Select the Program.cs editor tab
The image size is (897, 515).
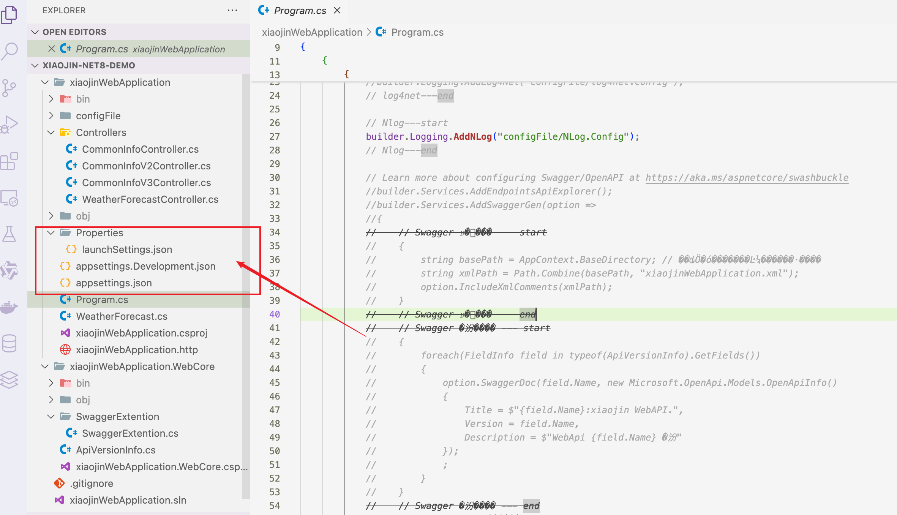pos(300,10)
